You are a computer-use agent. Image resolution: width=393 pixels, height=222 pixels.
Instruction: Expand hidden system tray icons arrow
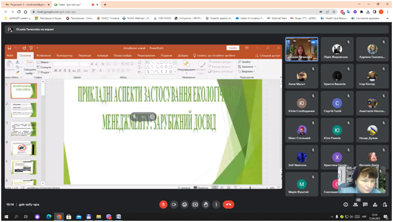332,217
